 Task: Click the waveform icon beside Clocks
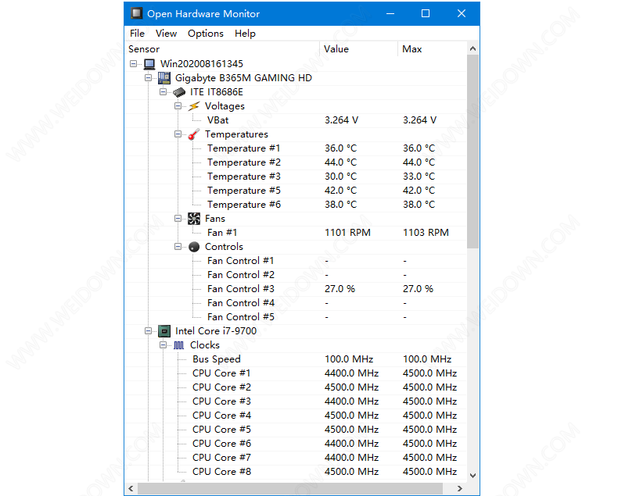(x=178, y=345)
